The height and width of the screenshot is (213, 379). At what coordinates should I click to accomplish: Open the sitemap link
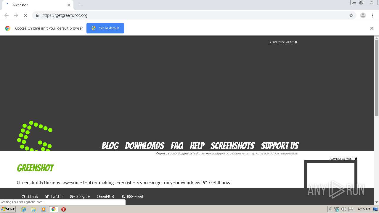click(249, 153)
